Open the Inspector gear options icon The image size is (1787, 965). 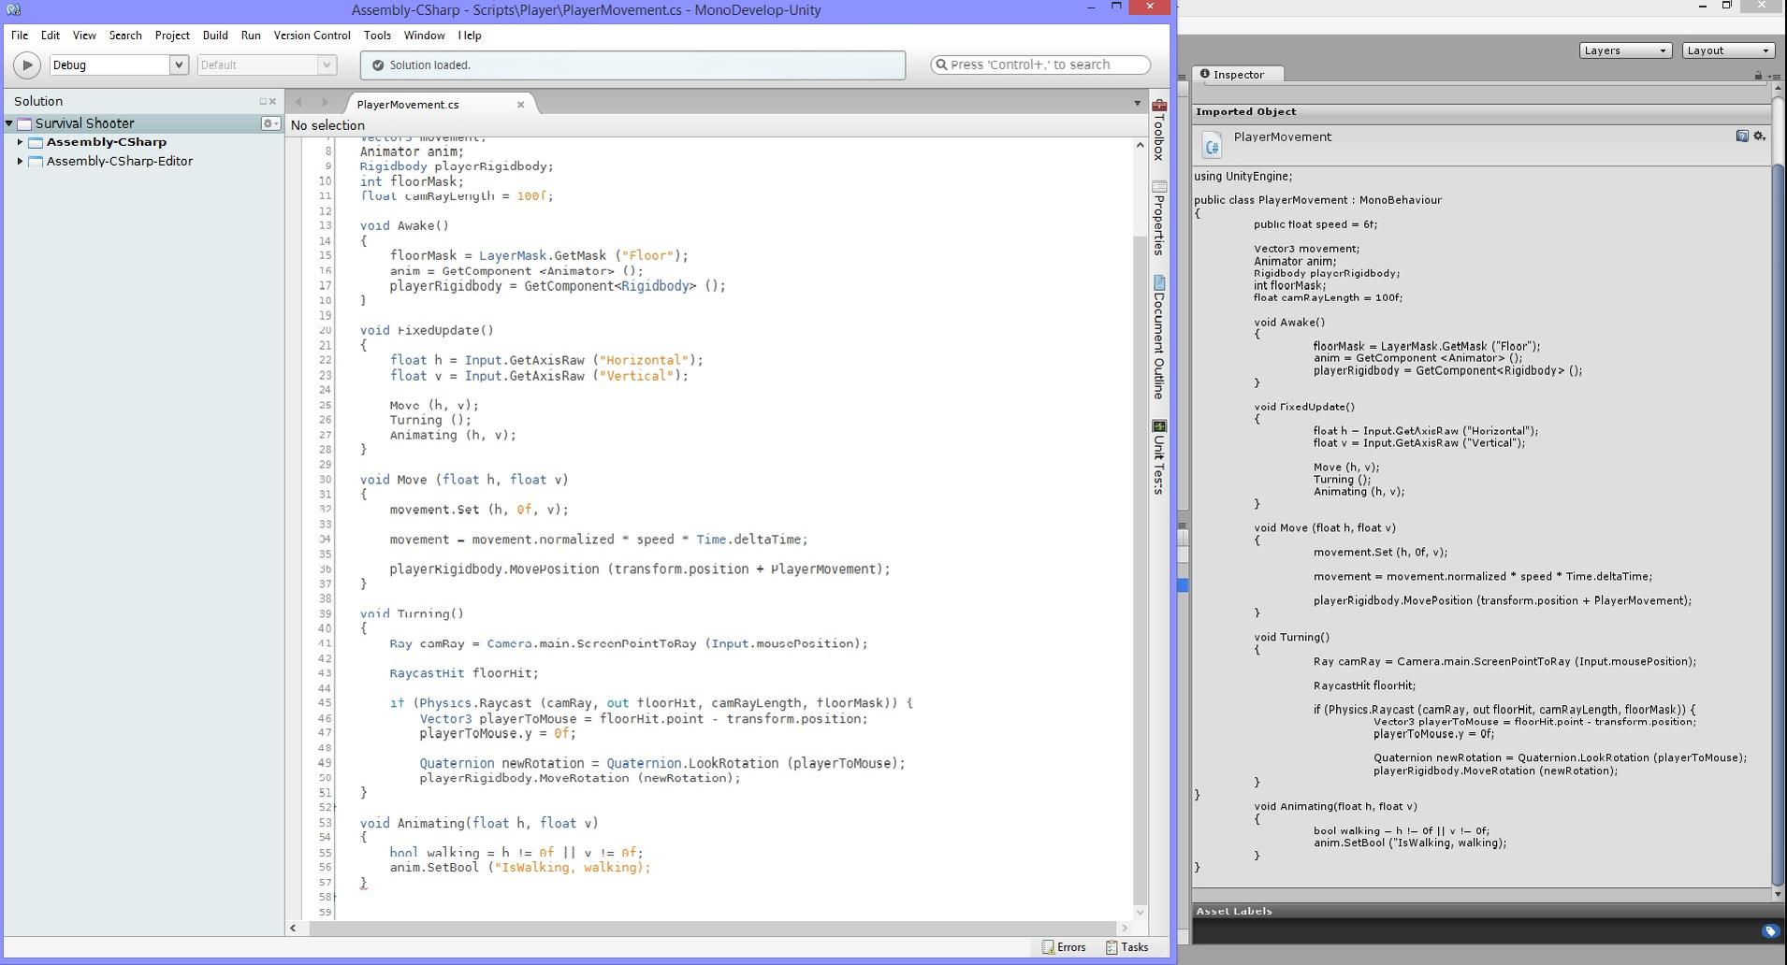(1760, 137)
